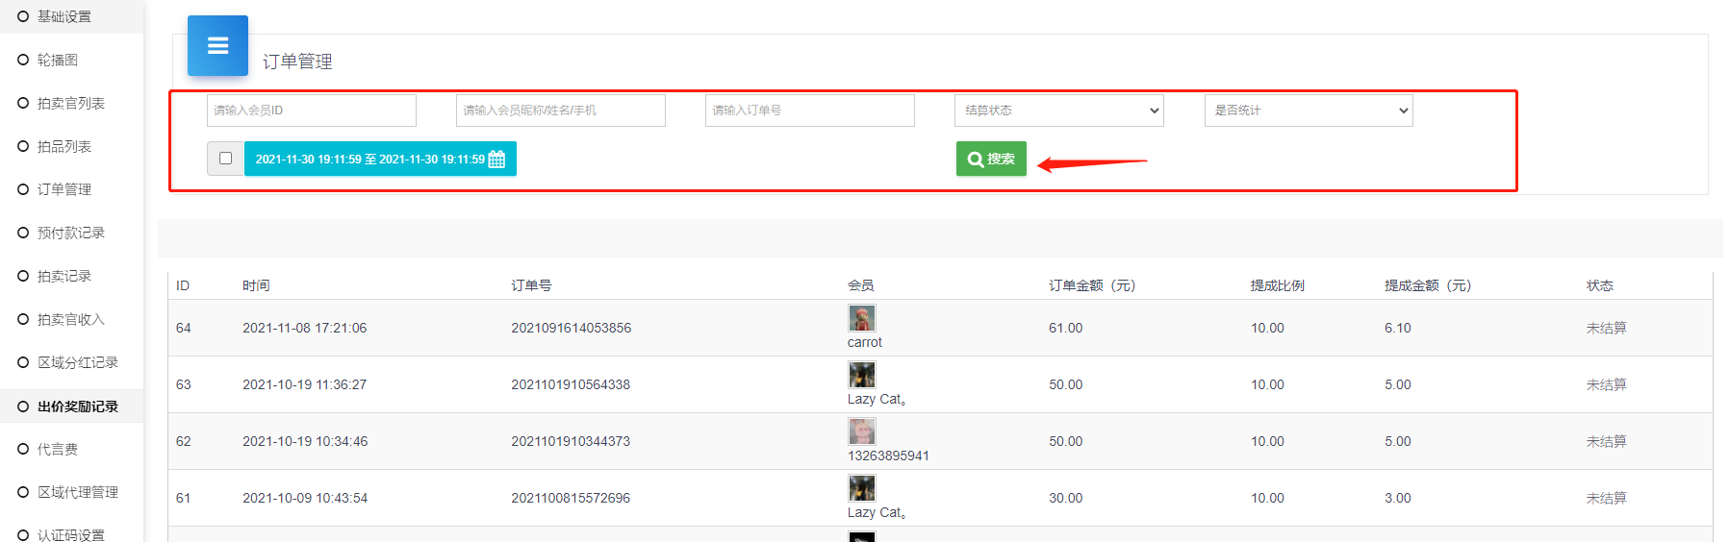Click 未结算 status in row 63

point(1606,384)
